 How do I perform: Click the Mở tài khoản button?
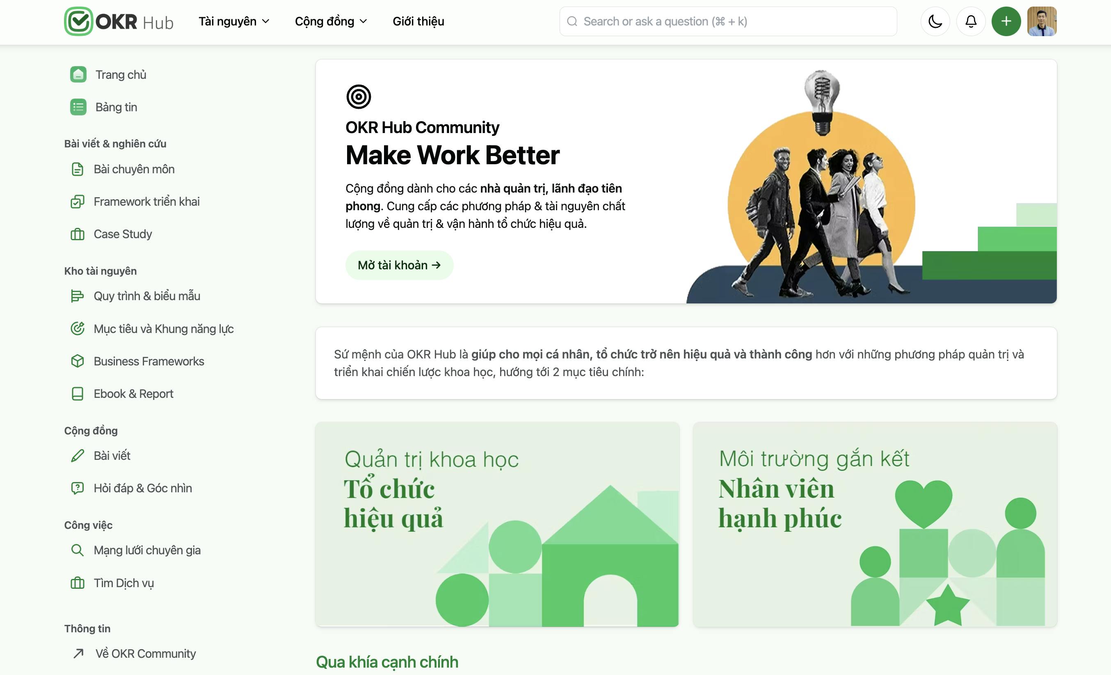click(399, 265)
